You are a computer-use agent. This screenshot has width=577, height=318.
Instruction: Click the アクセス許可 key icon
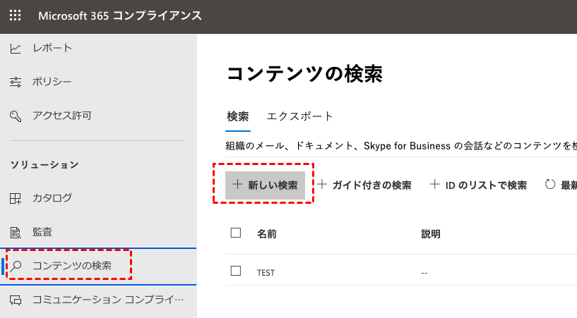pyautogui.click(x=16, y=115)
